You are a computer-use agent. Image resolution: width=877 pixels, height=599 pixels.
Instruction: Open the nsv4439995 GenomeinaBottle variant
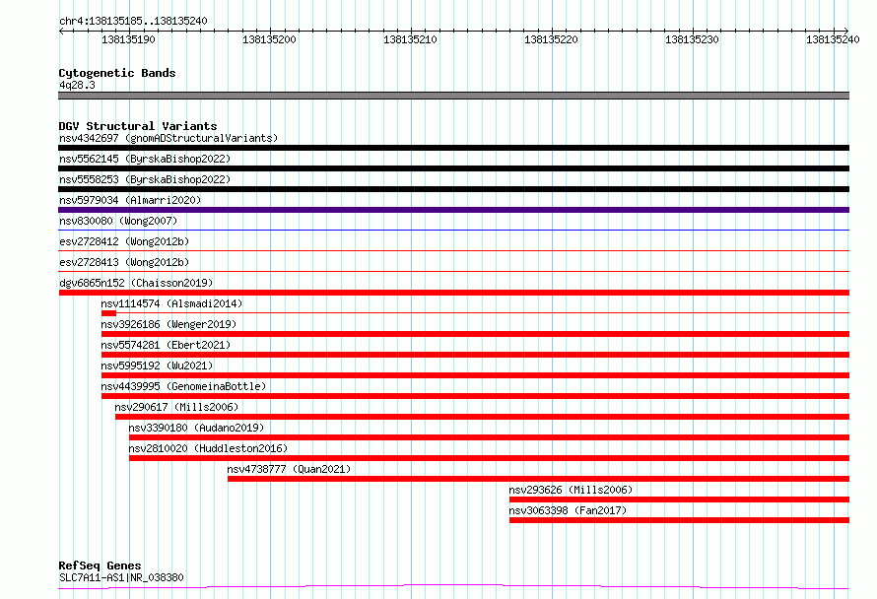click(183, 386)
